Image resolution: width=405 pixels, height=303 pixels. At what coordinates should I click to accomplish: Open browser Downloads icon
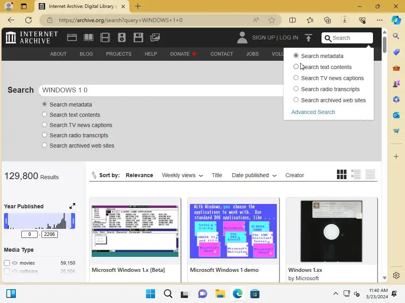click(x=345, y=20)
